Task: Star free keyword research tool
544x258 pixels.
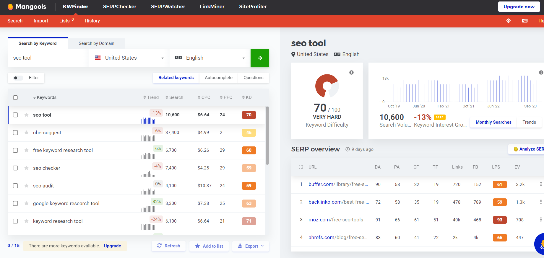Action: 26,150
